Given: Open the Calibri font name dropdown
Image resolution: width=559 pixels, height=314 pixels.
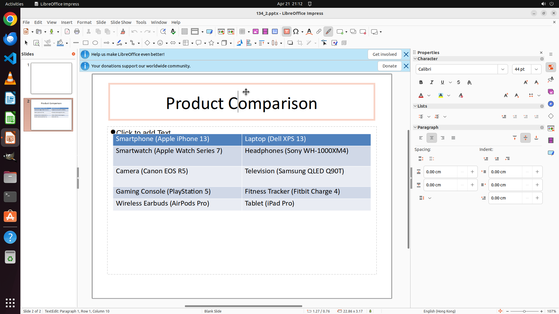Looking at the screenshot, I should (503, 69).
